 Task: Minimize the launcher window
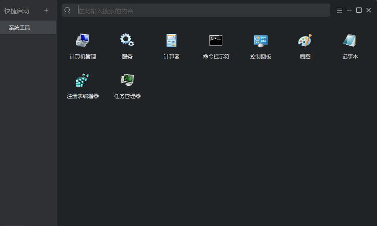(x=349, y=10)
